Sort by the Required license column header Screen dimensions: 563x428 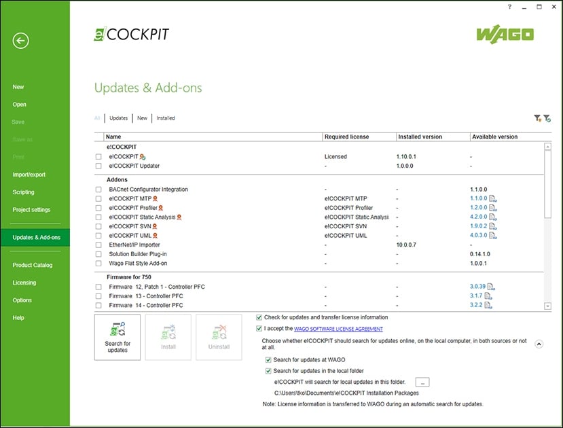(x=359, y=137)
